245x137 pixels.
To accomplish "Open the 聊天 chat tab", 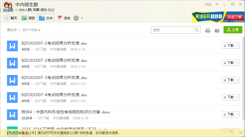I will (x=11, y=18).
